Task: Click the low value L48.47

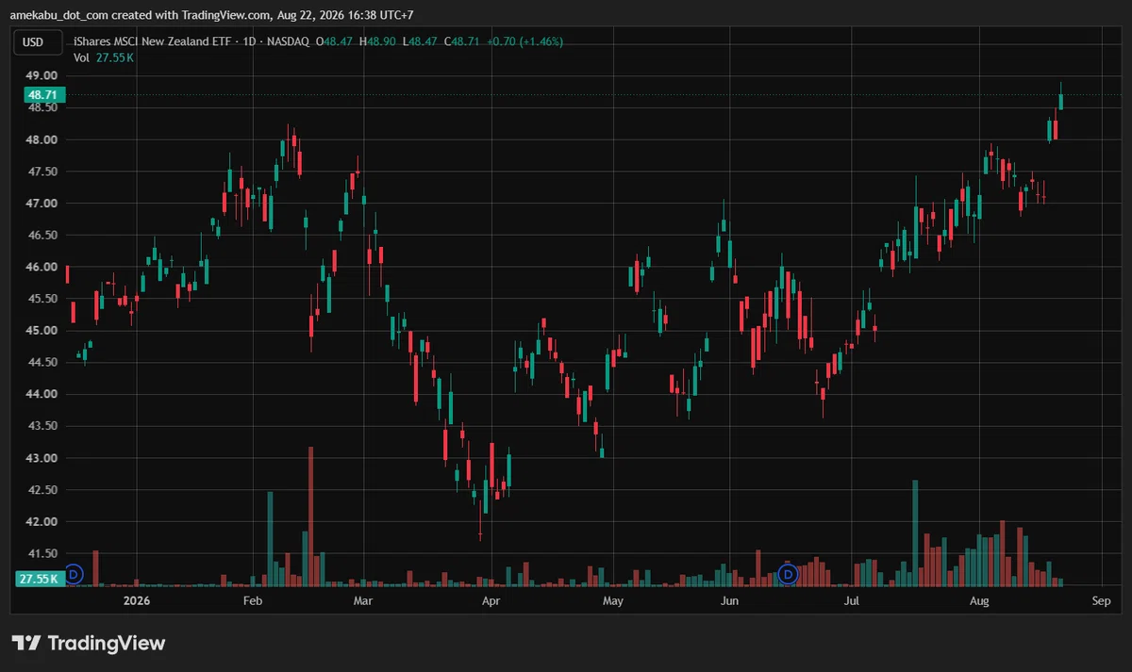Action: click(x=421, y=41)
